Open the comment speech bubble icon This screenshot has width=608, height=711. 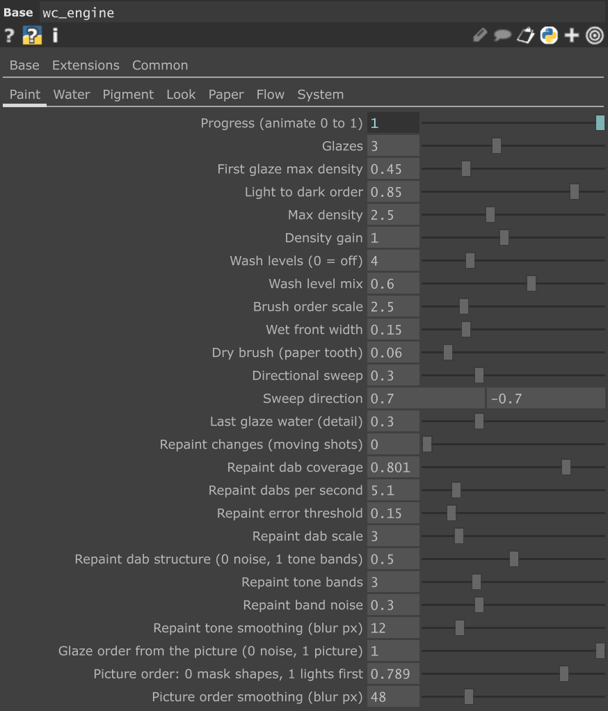tap(502, 35)
